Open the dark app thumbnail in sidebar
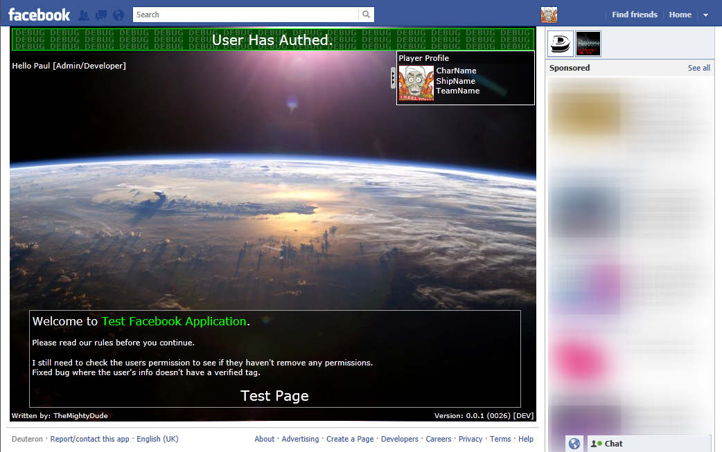The height and width of the screenshot is (452, 722). click(x=588, y=44)
